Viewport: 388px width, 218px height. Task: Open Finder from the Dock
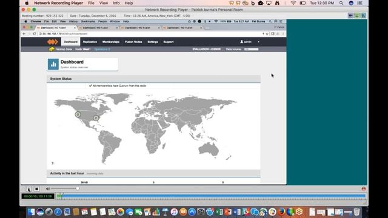coord(31,212)
